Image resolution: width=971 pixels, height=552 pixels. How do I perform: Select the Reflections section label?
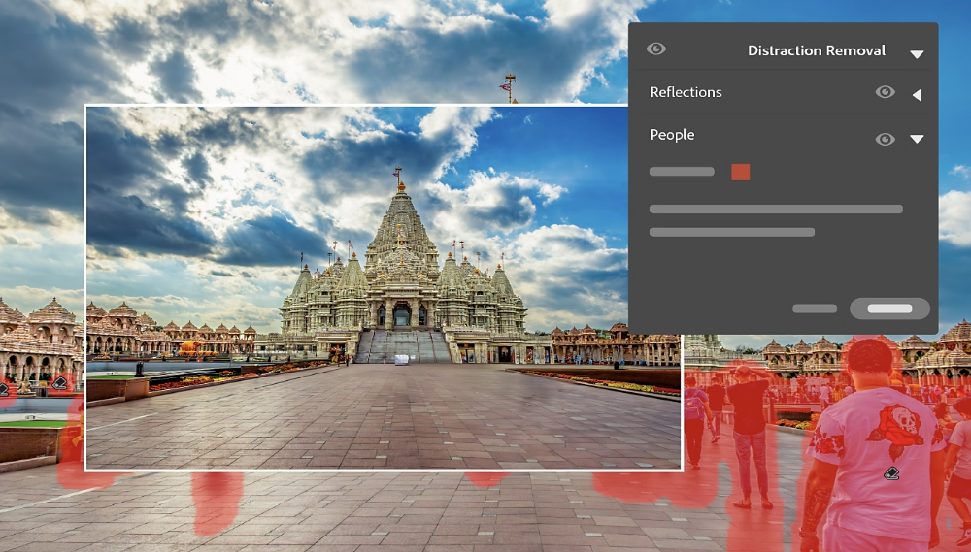(x=686, y=92)
